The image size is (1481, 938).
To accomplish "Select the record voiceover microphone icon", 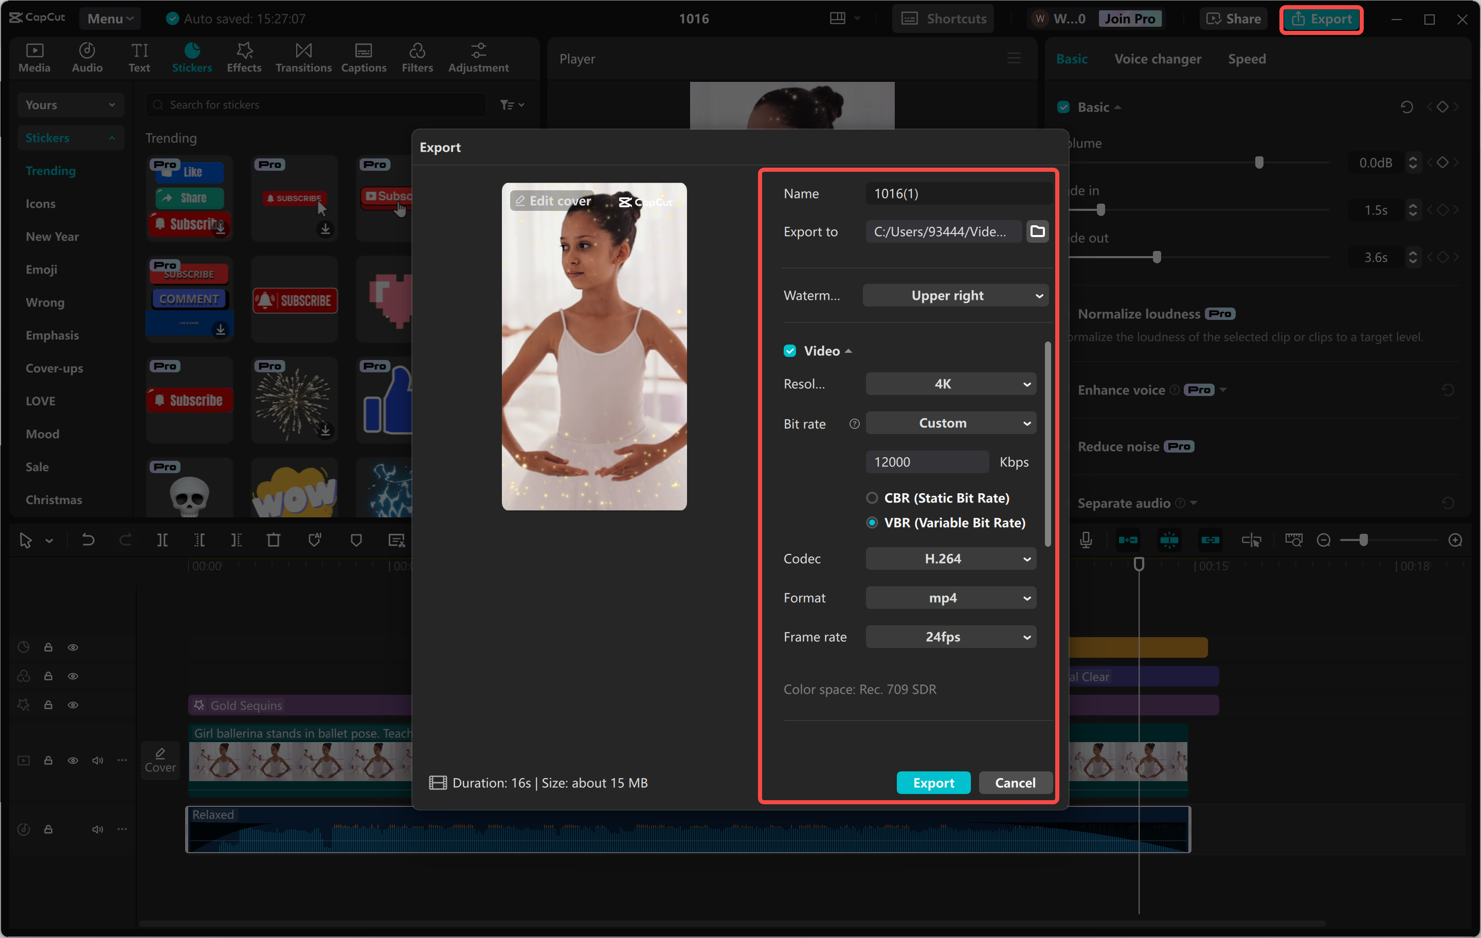I will (x=1086, y=540).
